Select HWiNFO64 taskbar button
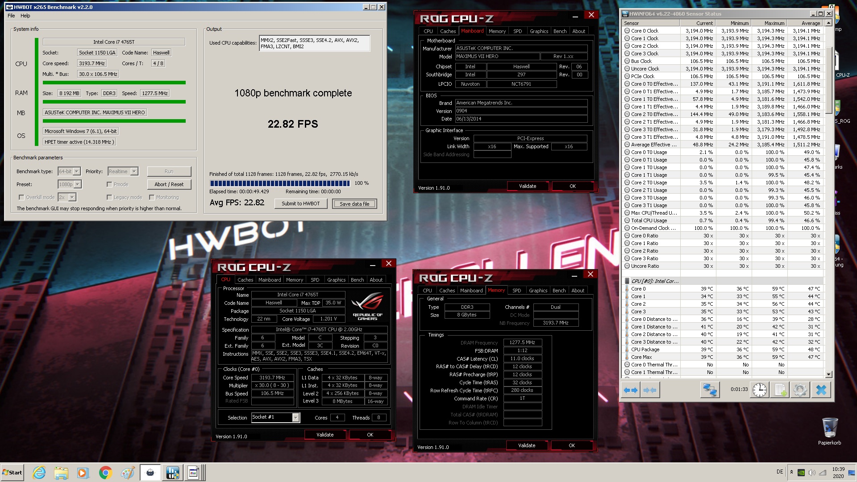Screen dimensions: 857x482 [172, 473]
